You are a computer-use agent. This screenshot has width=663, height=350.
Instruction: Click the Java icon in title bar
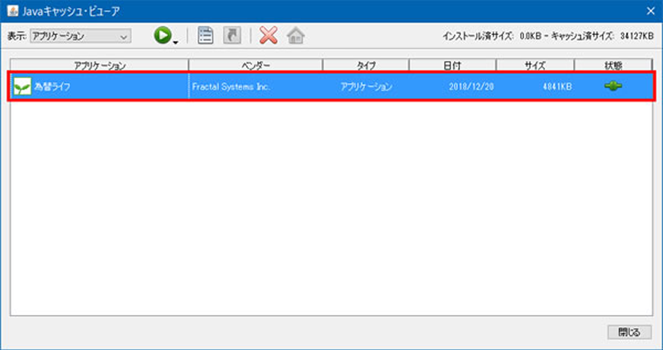tap(13, 11)
